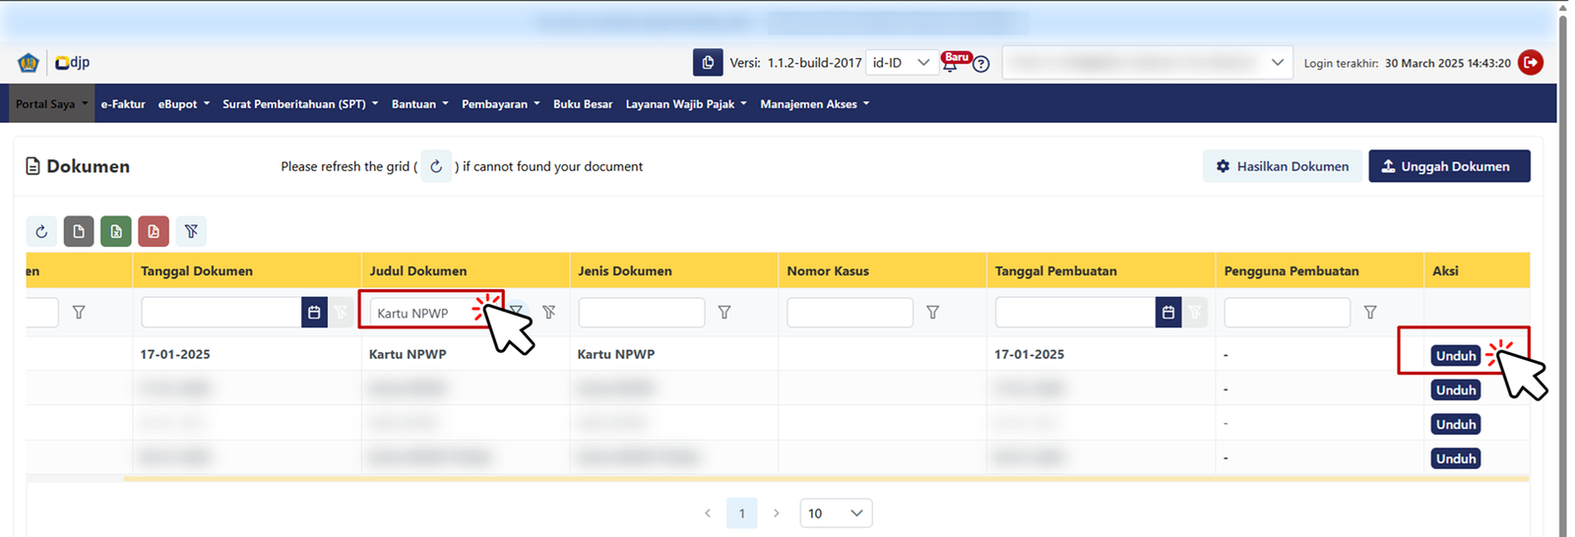Export grid using green Excel icon
The width and height of the screenshot is (1575, 537).
pos(116,231)
